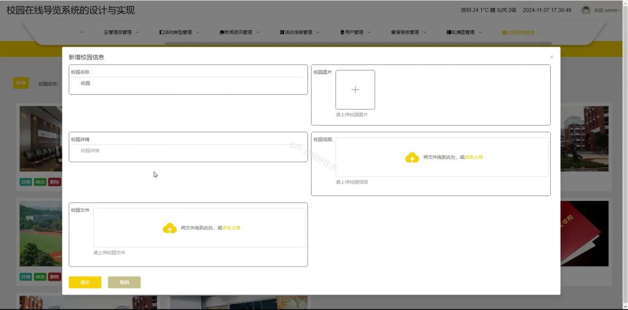Click the 用户管理 menu icon
The width and height of the screenshot is (628, 310).
pos(342,32)
